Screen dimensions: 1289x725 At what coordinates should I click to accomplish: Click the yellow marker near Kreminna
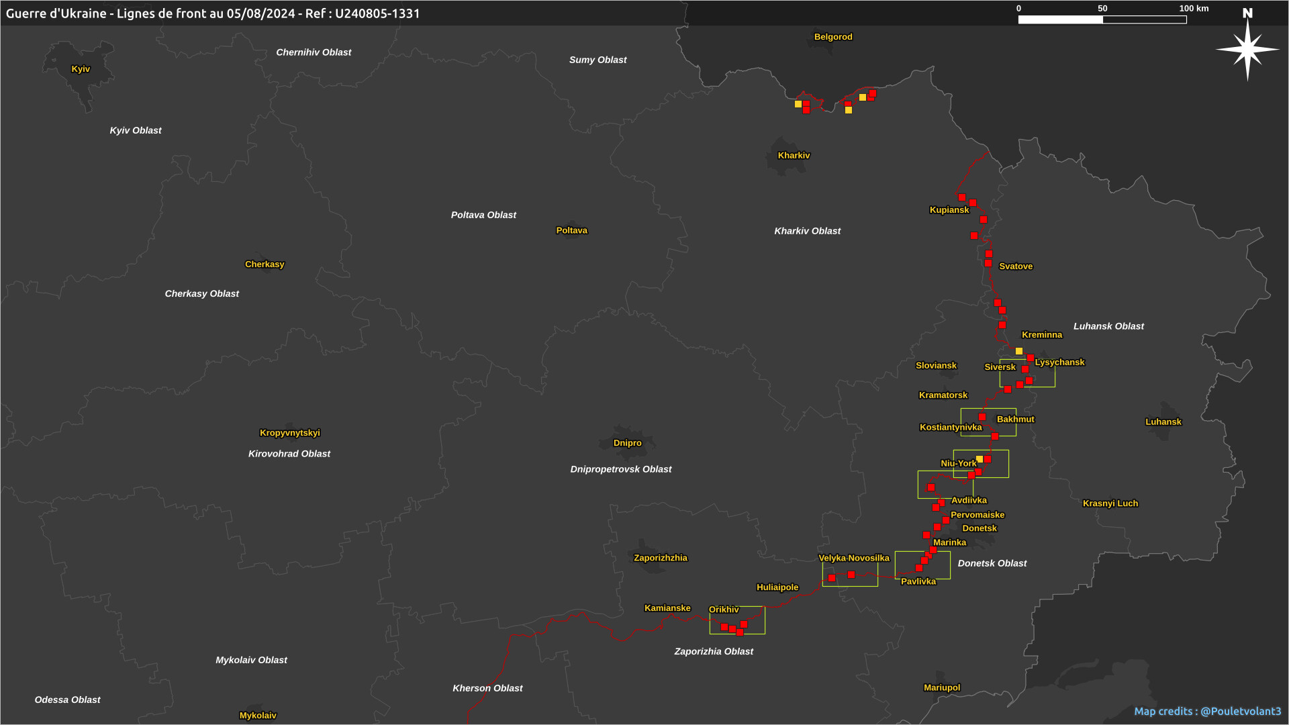tap(1019, 351)
